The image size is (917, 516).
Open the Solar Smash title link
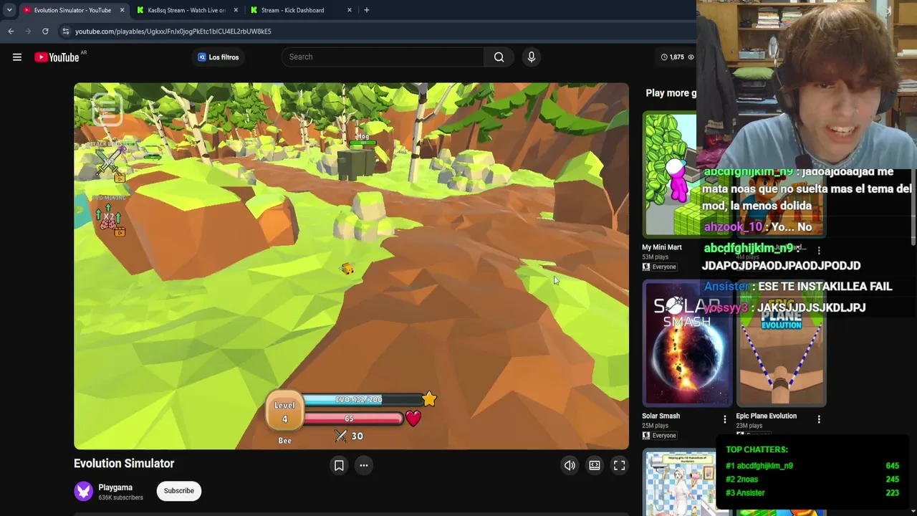coord(661,416)
